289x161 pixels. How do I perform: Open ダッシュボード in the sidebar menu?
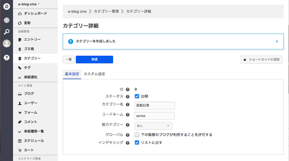coord(36,14)
